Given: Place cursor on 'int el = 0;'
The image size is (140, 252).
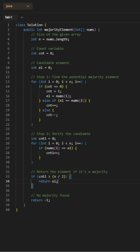Looking at the screenshot, I should 41,68.
